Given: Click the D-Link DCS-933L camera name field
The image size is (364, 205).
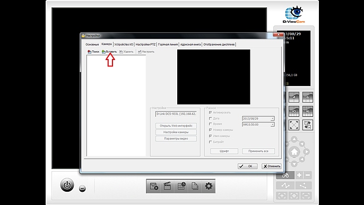Looking at the screenshot, I should point(176,114).
